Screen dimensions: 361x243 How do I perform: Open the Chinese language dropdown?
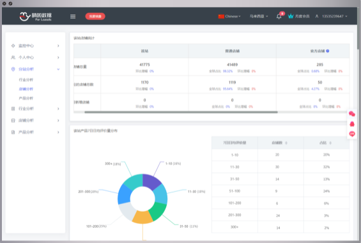pos(229,17)
